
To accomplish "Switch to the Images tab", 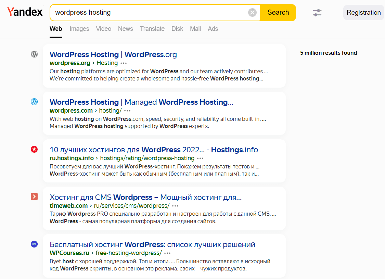I will point(79,29).
